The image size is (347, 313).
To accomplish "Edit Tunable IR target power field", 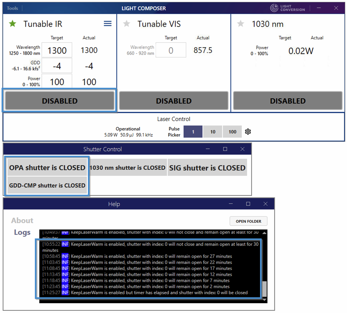I will [57, 81].
